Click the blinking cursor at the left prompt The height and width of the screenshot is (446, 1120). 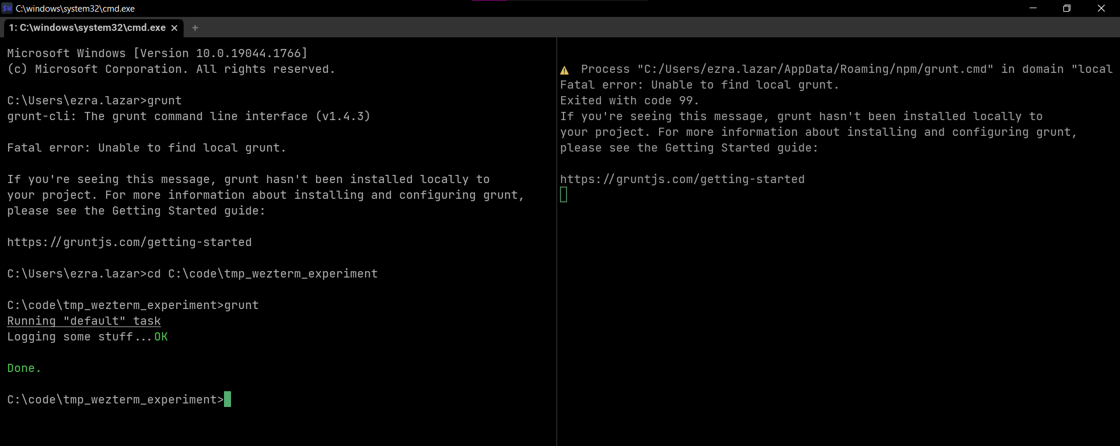[228, 399]
